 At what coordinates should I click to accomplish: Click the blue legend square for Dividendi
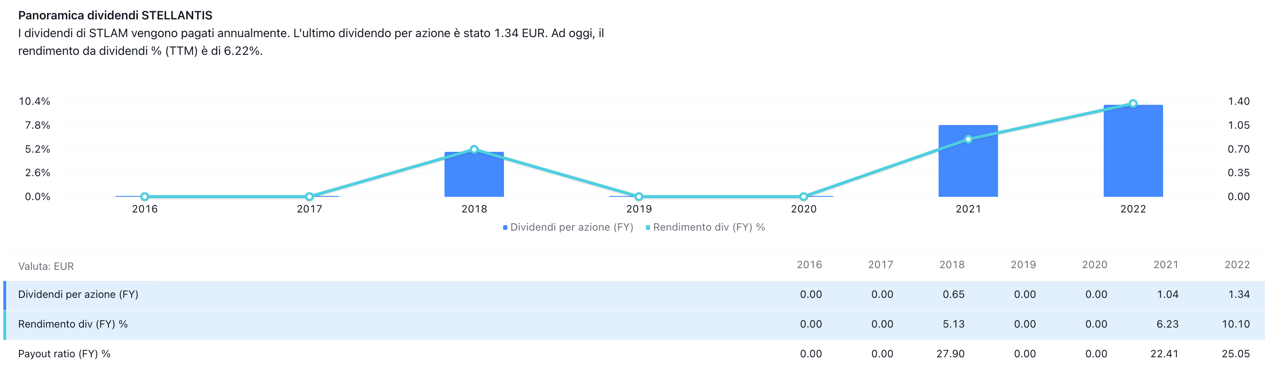point(505,228)
